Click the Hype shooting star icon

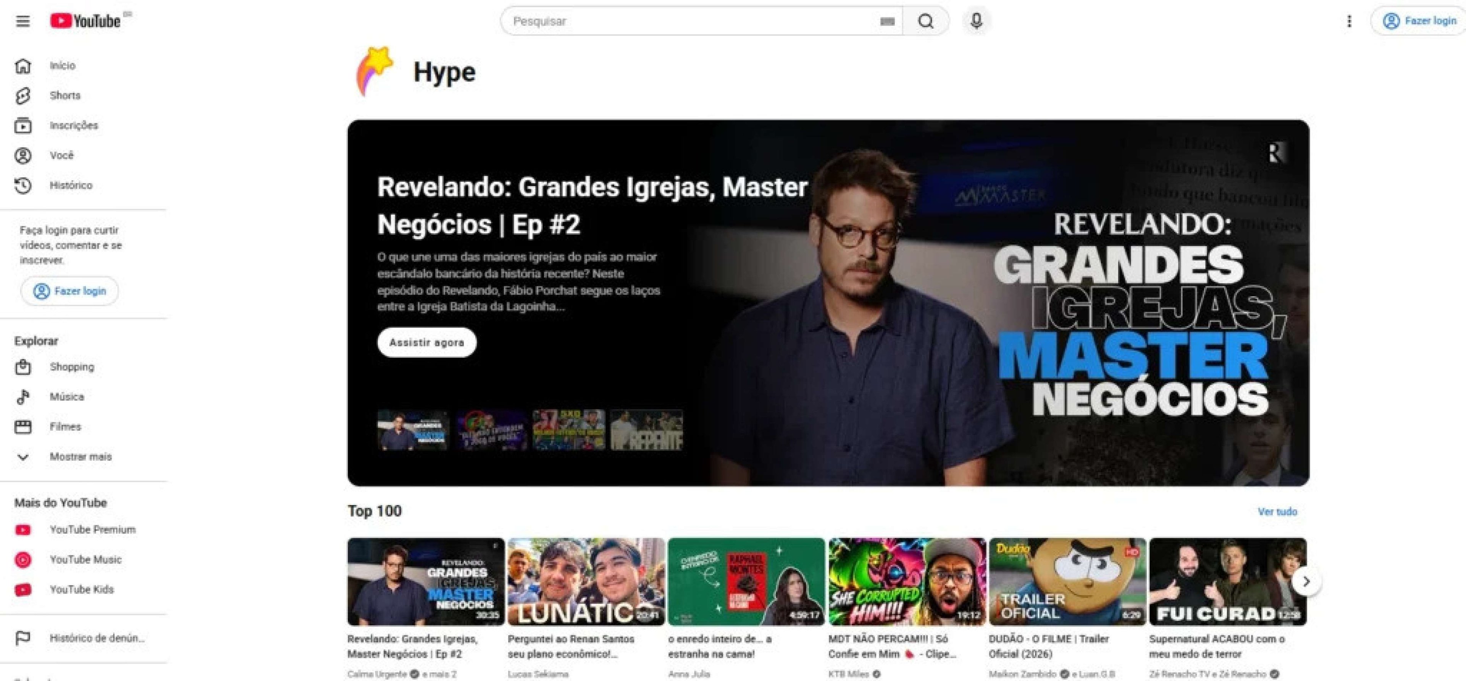(375, 72)
